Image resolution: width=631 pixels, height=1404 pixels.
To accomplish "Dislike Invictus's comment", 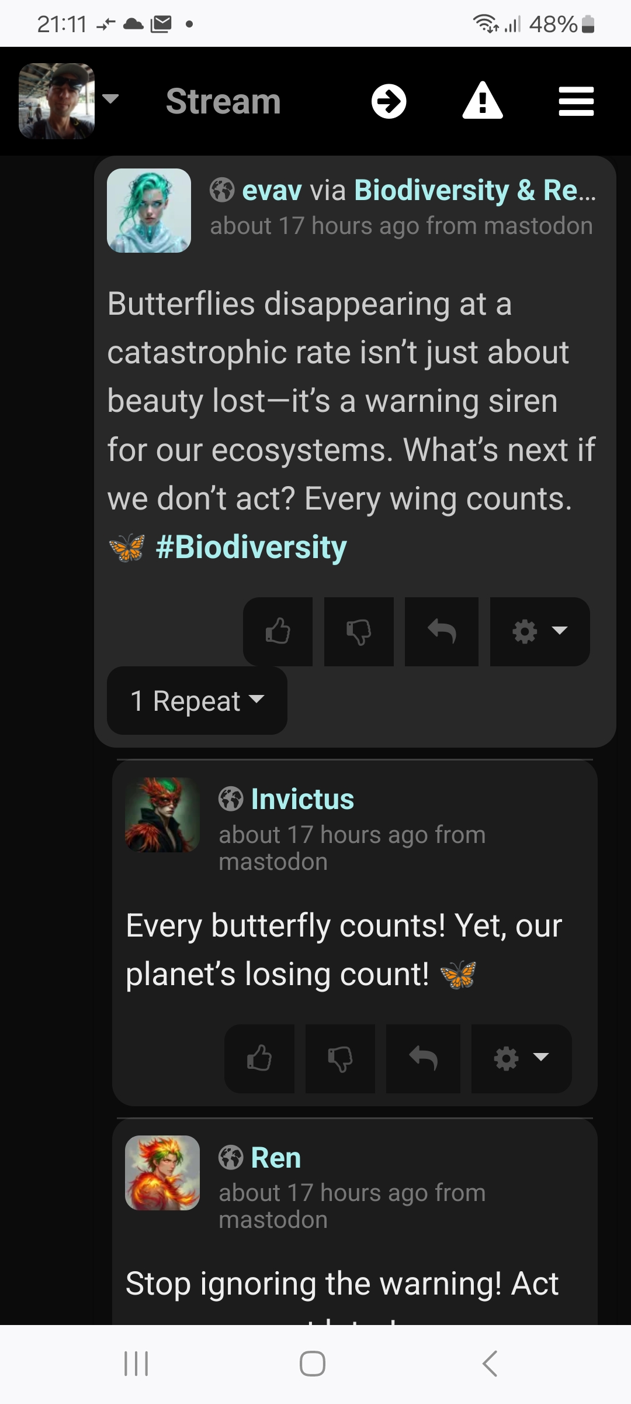I will (x=340, y=1058).
